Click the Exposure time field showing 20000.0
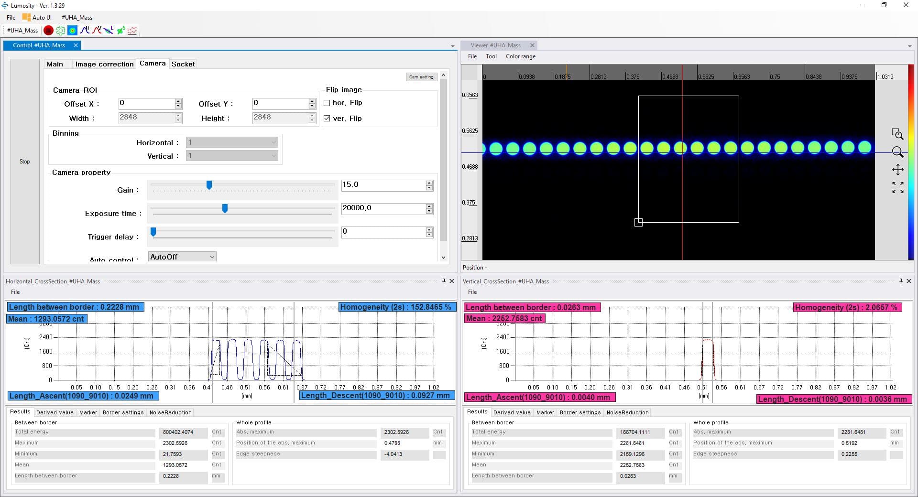This screenshot has width=918, height=497. coord(383,208)
